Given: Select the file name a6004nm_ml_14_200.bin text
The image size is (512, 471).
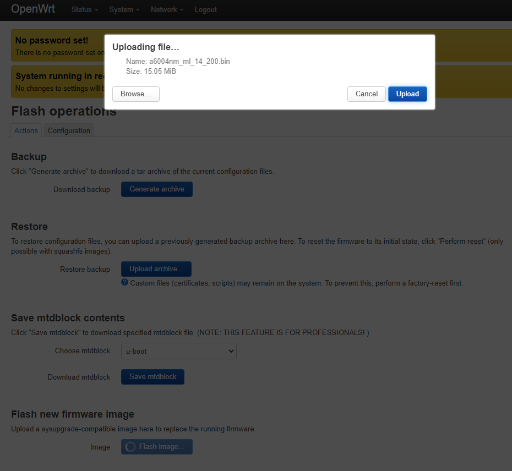Looking at the screenshot, I should coord(189,62).
